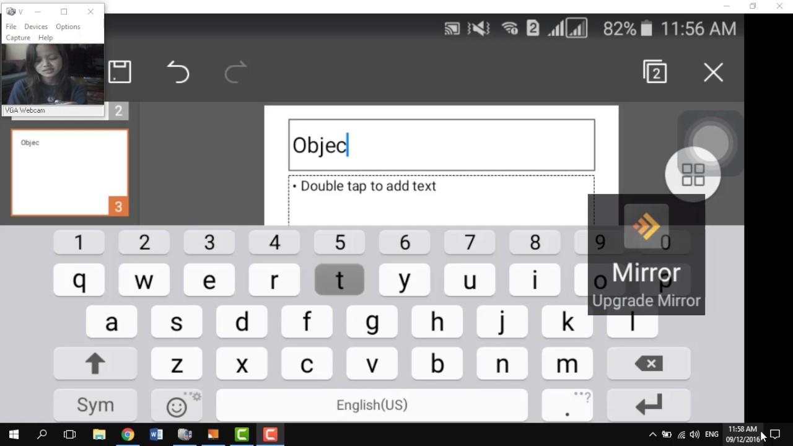Tap the letter w key
The width and height of the screenshot is (793, 446).
144,281
